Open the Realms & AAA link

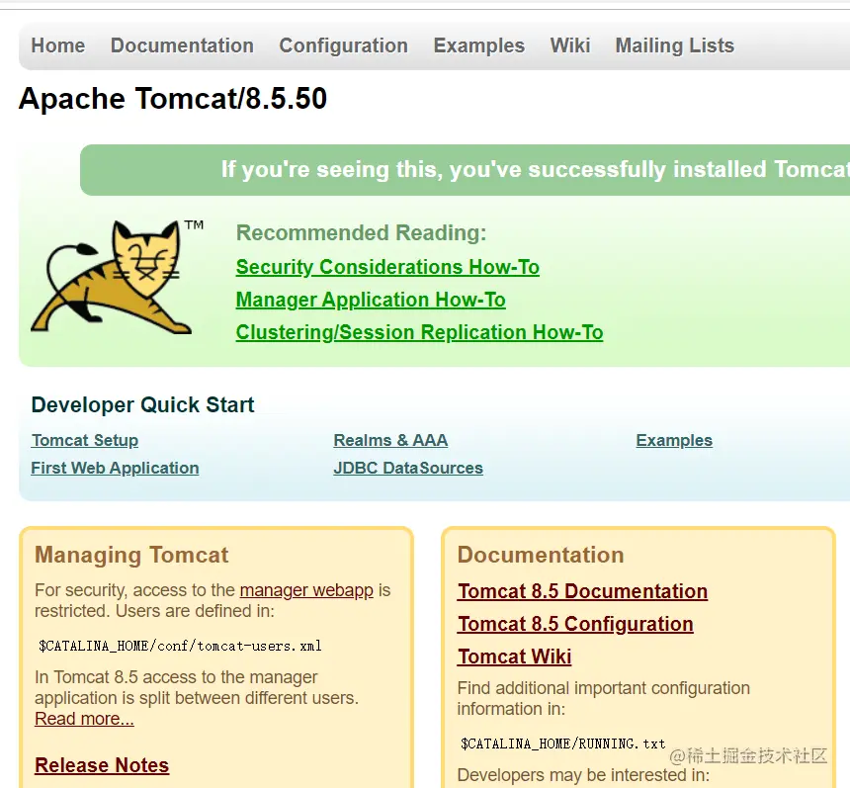pyautogui.click(x=390, y=440)
